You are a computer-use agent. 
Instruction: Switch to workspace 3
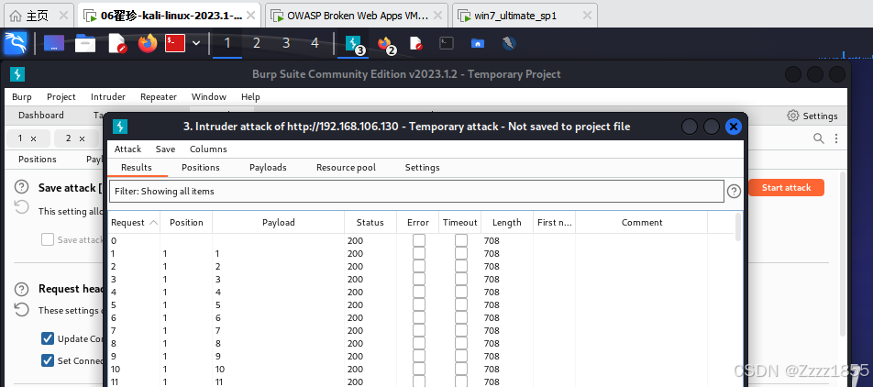(285, 43)
